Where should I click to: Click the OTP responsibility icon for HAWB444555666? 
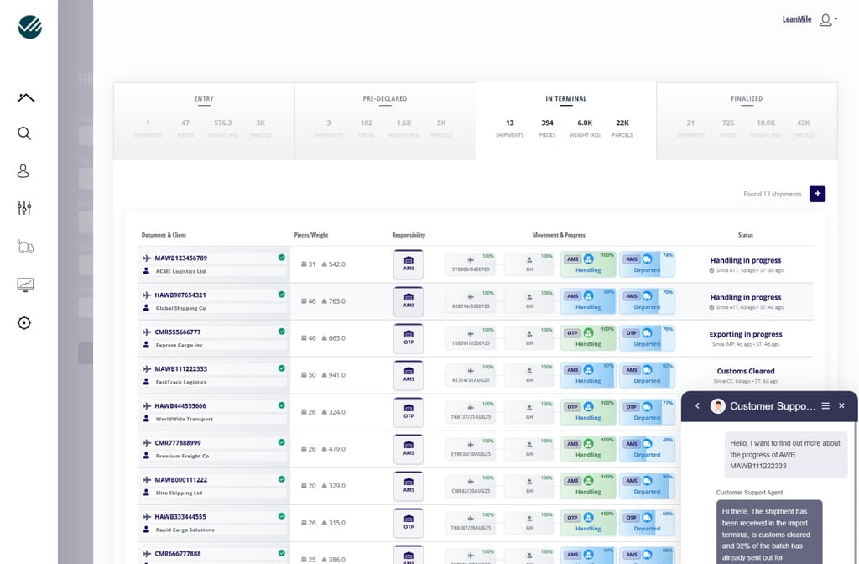point(409,412)
